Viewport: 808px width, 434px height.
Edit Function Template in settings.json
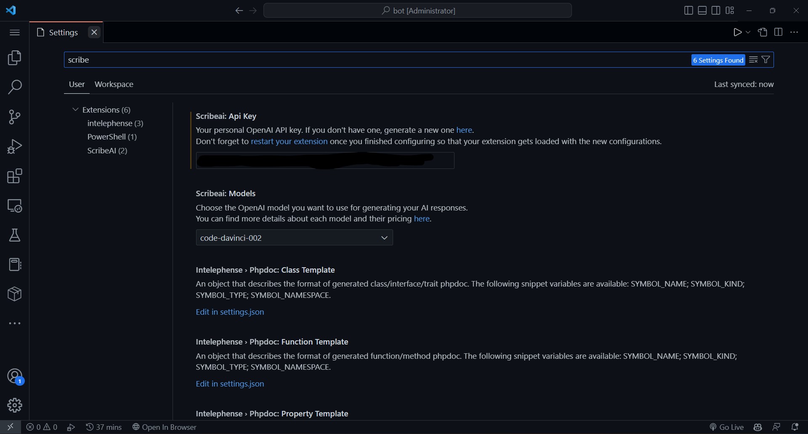230,384
